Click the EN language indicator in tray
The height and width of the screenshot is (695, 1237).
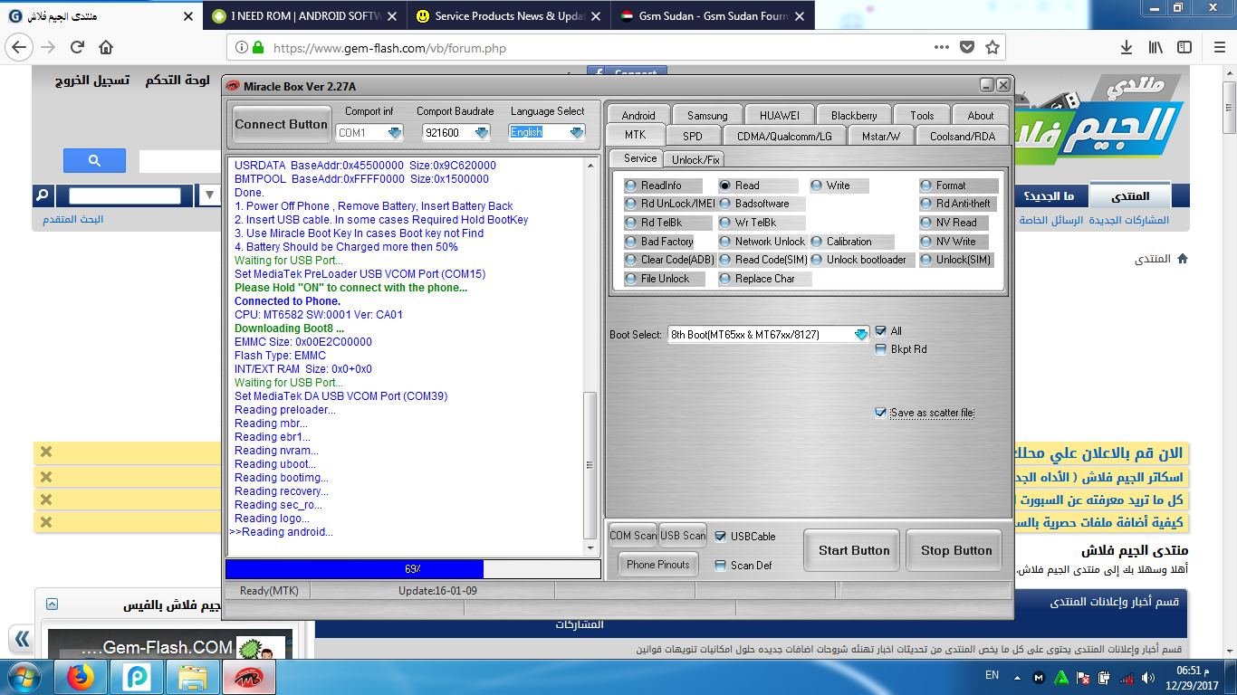point(992,675)
